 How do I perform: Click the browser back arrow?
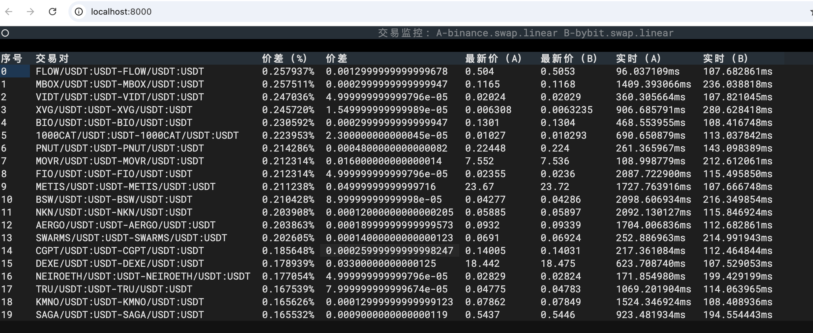9,12
